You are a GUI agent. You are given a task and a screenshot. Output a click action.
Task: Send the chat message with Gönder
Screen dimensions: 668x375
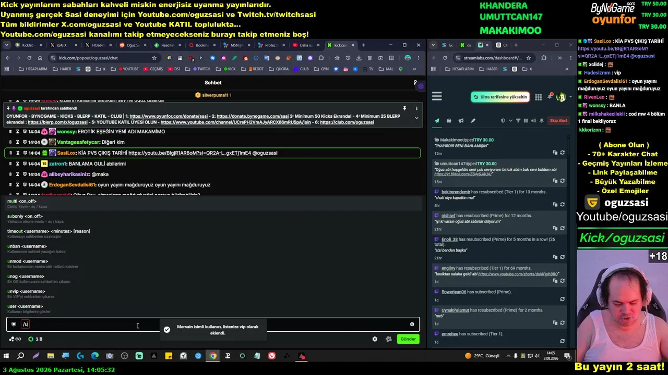[408, 339]
